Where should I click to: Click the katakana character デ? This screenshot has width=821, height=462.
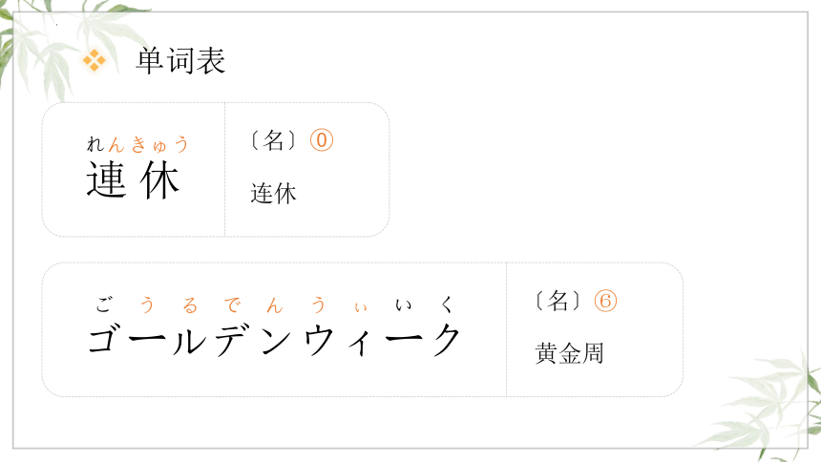click(x=234, y=341)
